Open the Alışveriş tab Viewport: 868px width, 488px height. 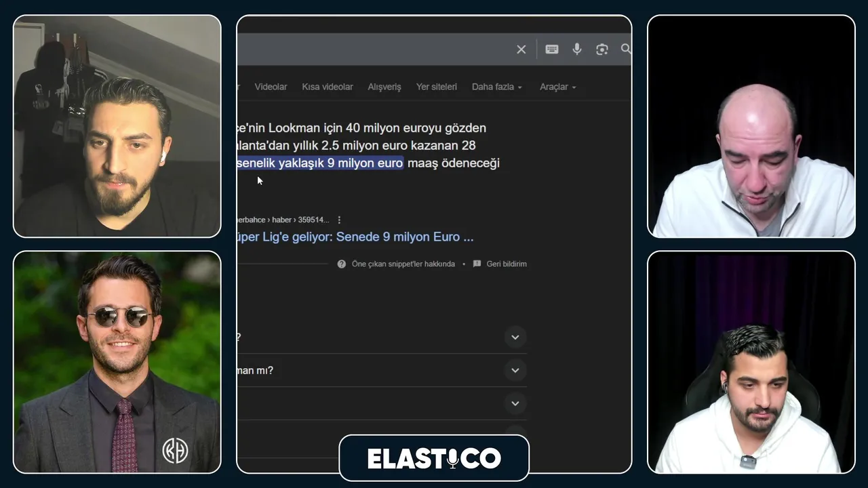point(384,87)
